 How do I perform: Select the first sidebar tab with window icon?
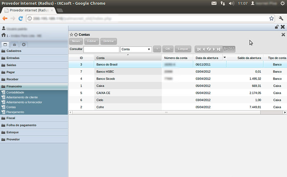point(5,44)
